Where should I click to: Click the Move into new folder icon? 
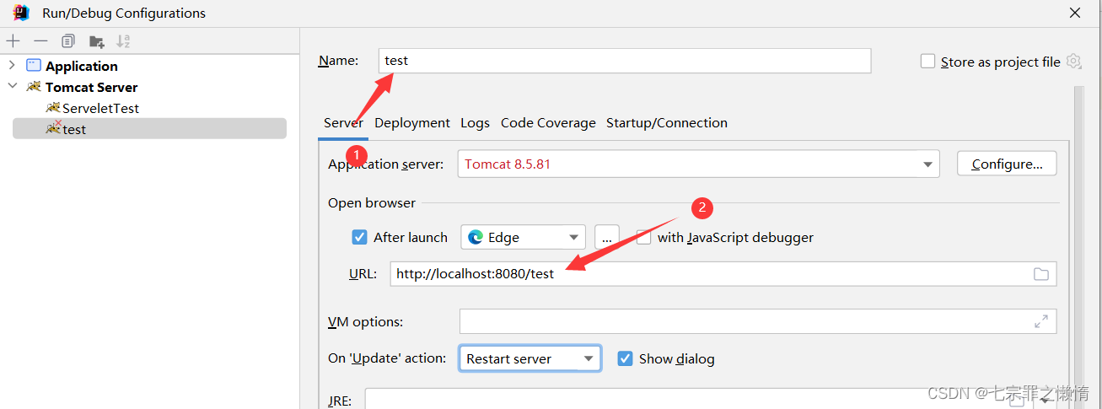click(96, 41)
